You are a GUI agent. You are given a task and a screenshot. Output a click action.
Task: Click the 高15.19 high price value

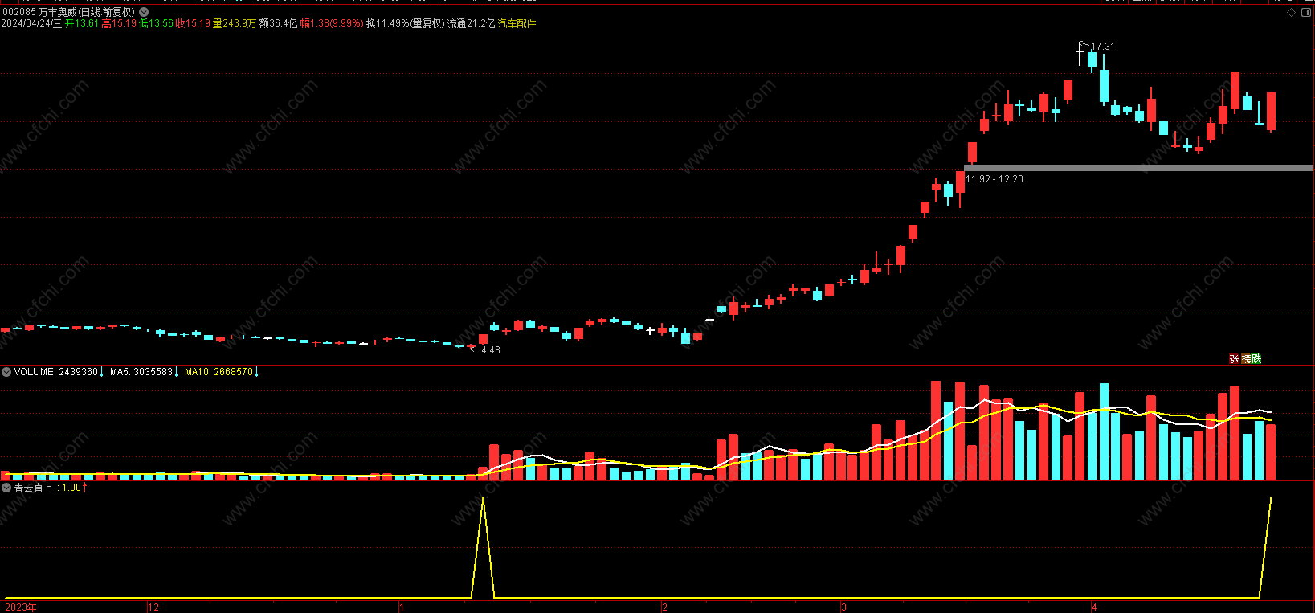point(119,24)
